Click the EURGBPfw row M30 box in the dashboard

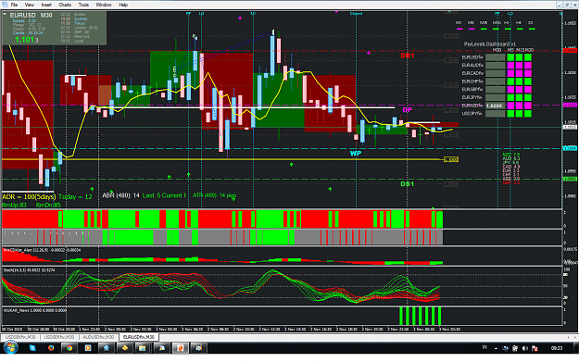click(496, 89)
